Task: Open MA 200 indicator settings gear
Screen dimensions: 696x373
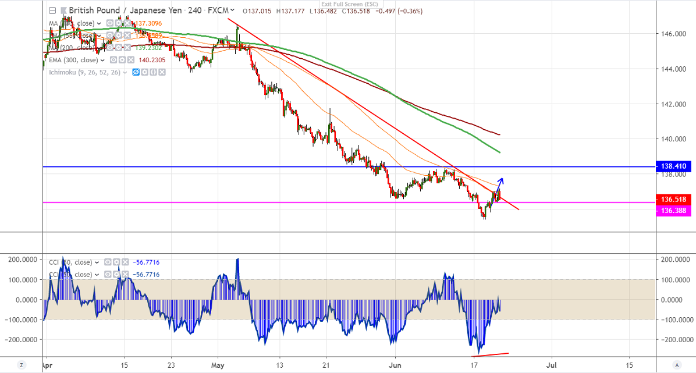Action: pos(119,48)
